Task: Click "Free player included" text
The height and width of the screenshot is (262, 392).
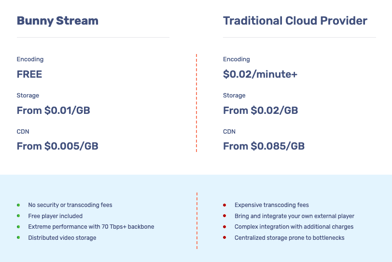Action: tap(56, 216)
